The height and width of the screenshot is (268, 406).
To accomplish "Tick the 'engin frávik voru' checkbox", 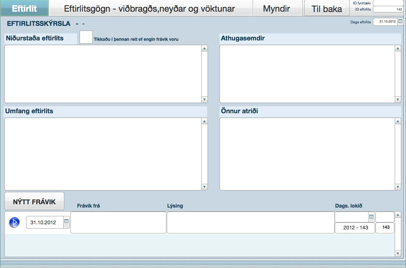I will point(86,37).
